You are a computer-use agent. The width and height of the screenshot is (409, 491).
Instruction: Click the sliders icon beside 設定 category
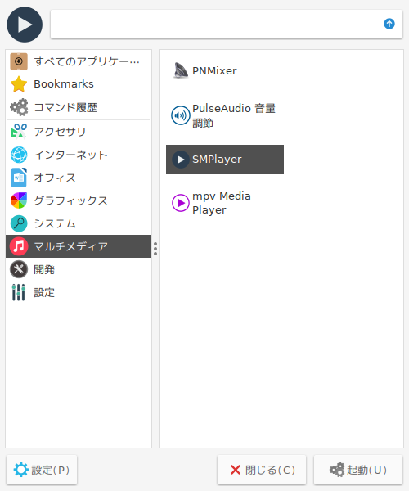tap(19, 292)
